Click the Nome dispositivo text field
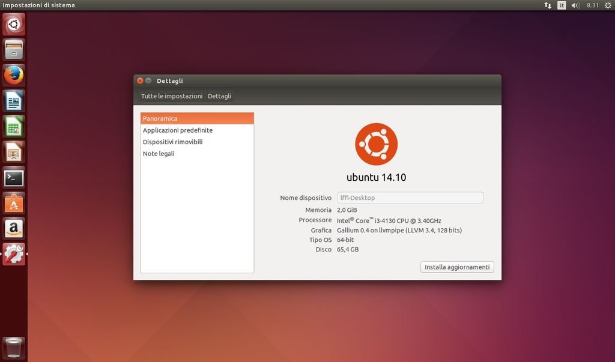 point(410,198)
